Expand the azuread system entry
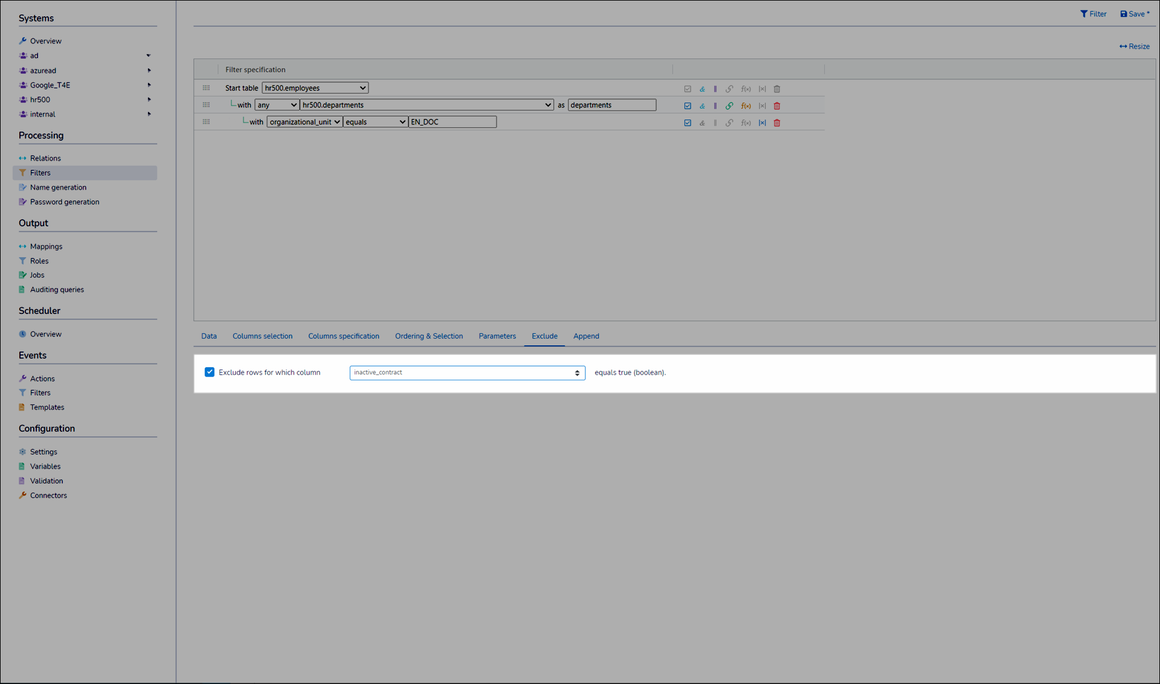The height and width of the screenshot is (684, 1160). (x=149, y=71)
